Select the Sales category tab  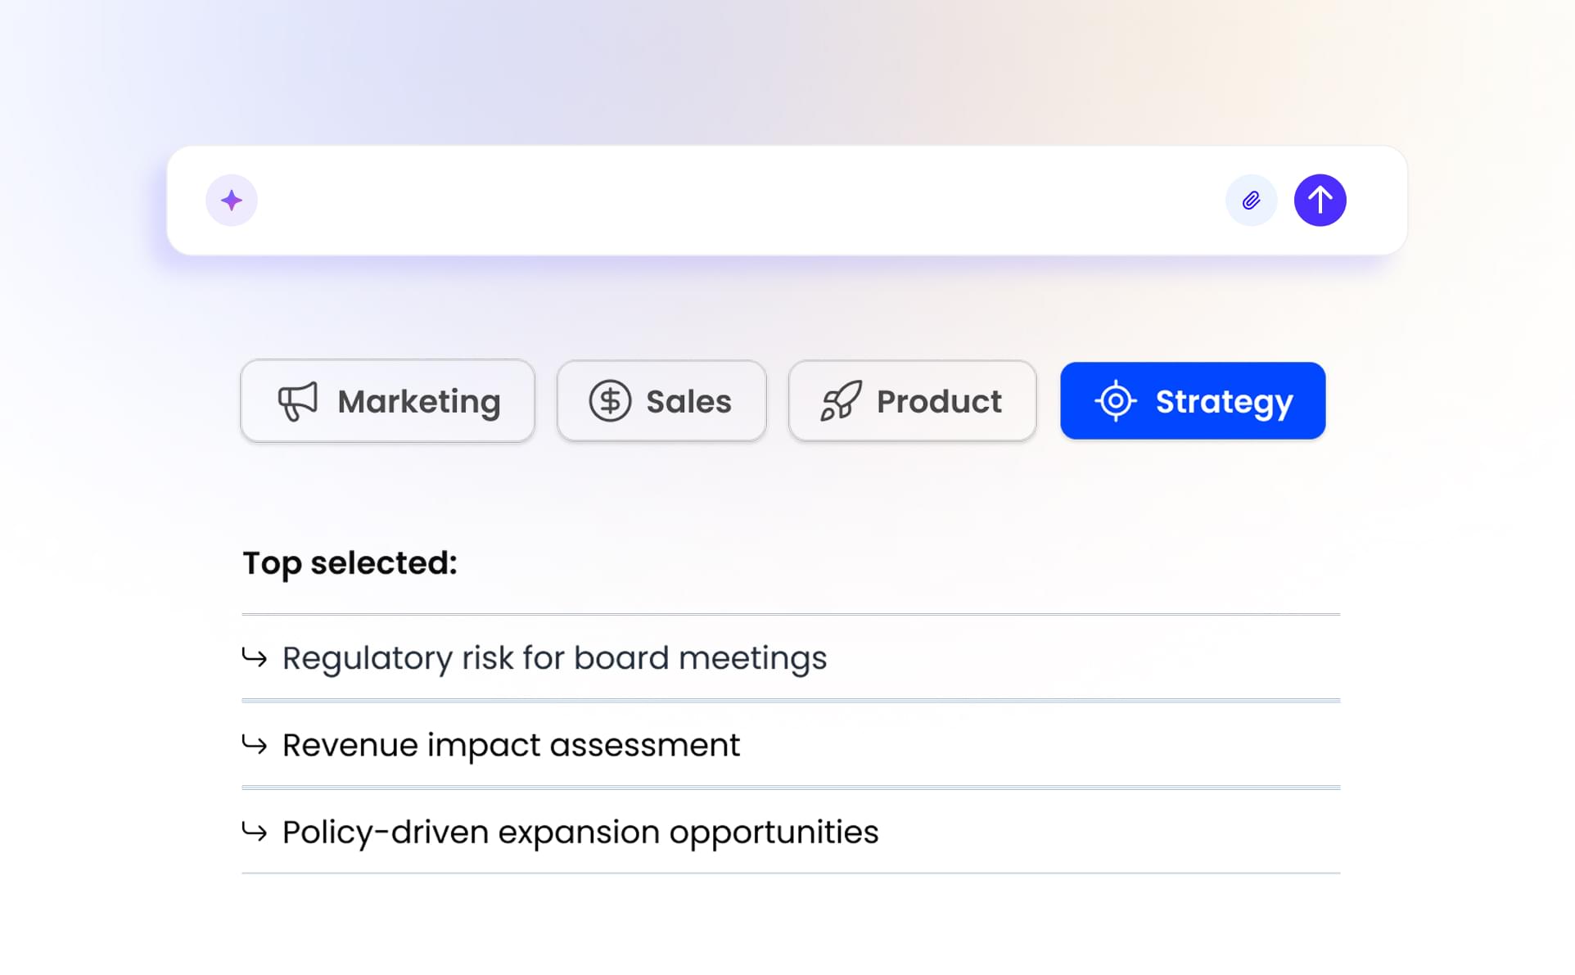point(661,401)
